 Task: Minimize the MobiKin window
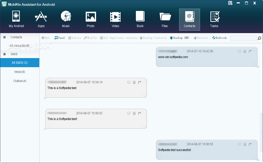(x=238, y=3)
